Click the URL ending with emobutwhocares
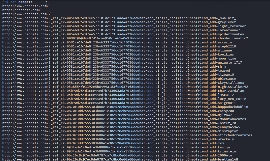Image resolution: width=270 pixels, height=161 pixels. point(124,119)
